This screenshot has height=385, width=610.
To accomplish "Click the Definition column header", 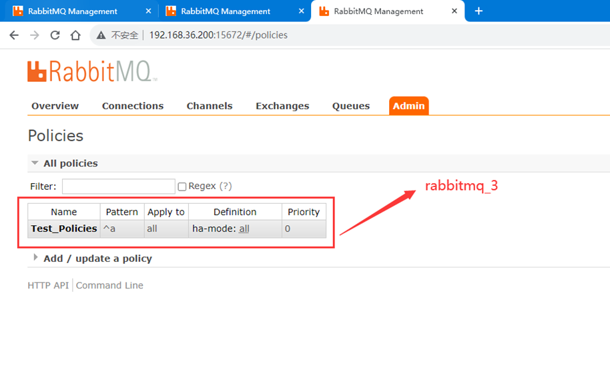I will [x=235, y=212].
